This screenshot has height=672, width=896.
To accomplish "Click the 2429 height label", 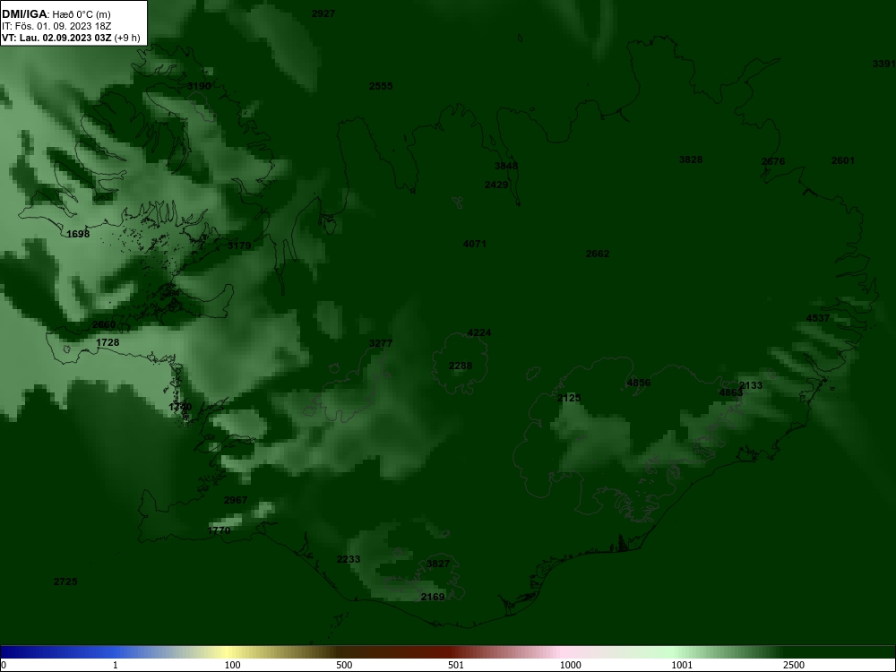I will (496, 185).
